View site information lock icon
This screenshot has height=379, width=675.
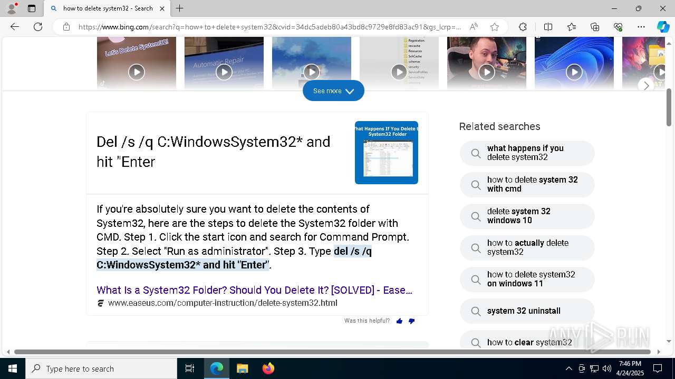(x=66, y=27)
